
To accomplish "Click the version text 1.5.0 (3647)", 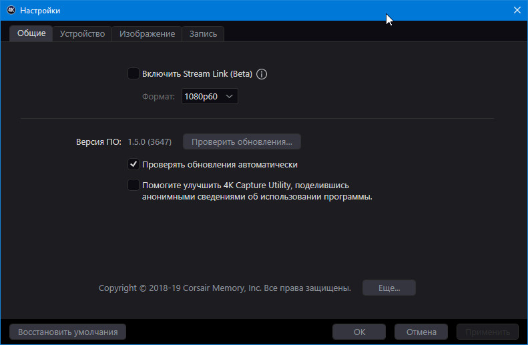I will pyautogui.click(x=150, y=141).
